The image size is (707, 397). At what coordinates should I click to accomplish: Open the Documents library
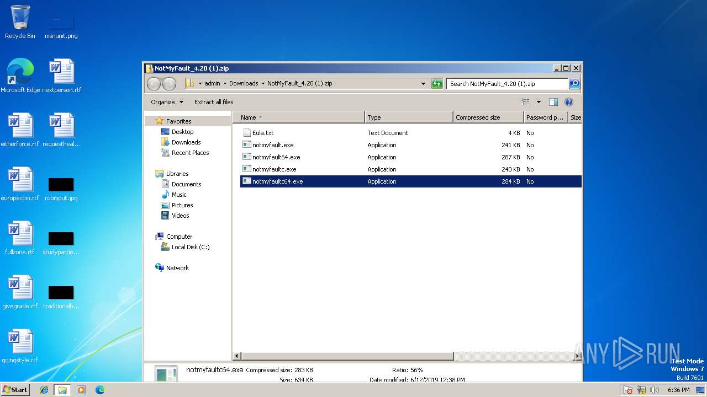(x=186, y=184)
